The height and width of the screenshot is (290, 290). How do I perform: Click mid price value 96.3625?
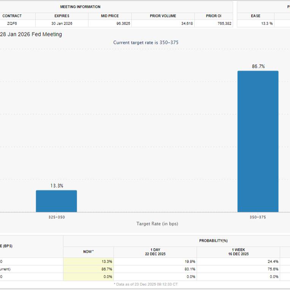123,24
